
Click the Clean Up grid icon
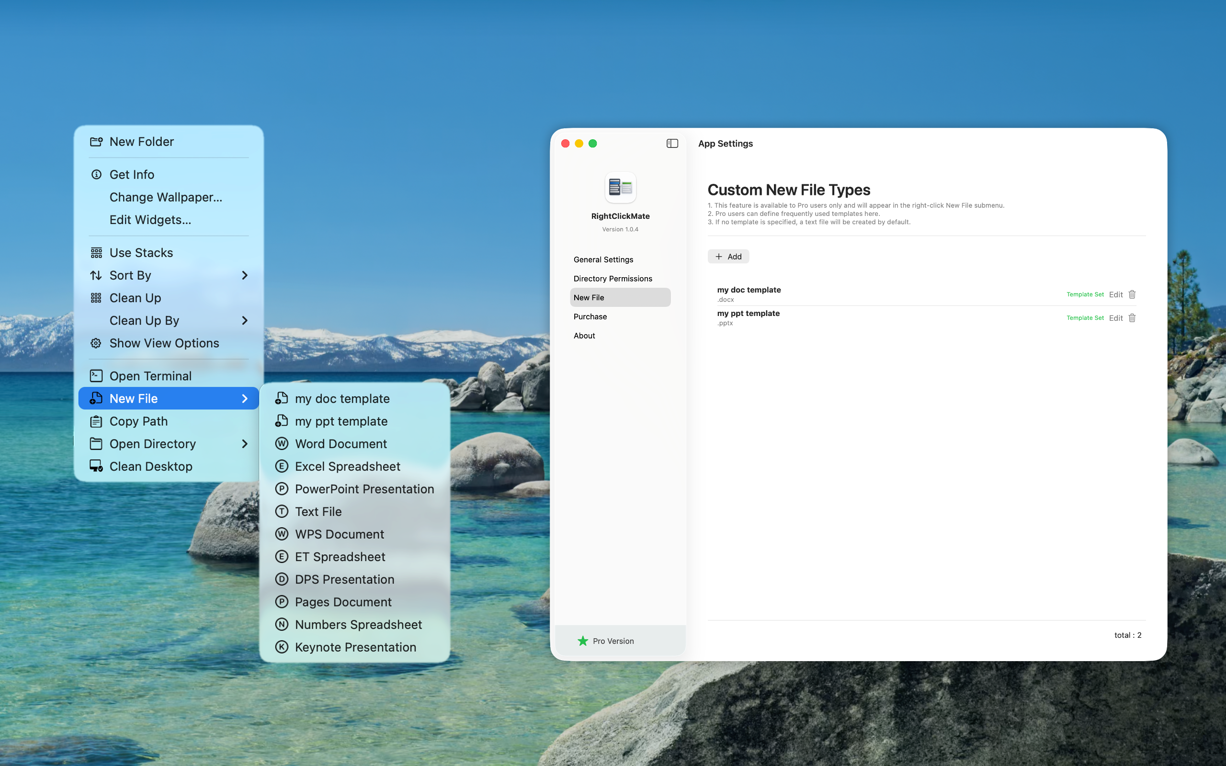click(96, 298)
